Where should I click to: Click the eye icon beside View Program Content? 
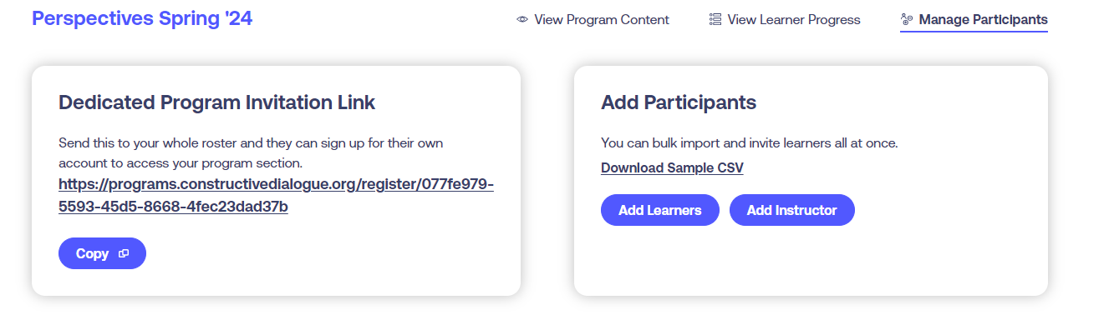pos(522,19)
